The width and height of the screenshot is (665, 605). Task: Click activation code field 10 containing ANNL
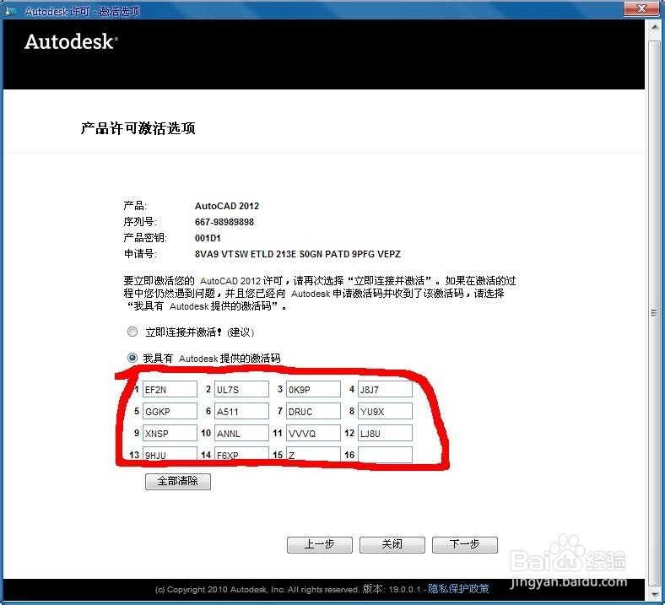tap(241, 434)
